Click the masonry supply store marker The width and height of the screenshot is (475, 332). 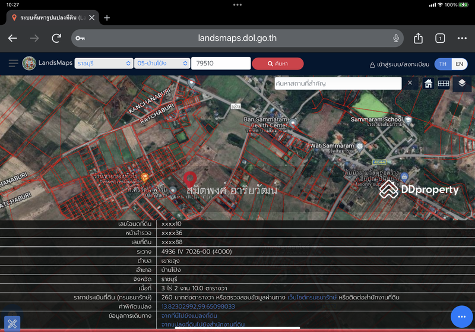(404, 176)
